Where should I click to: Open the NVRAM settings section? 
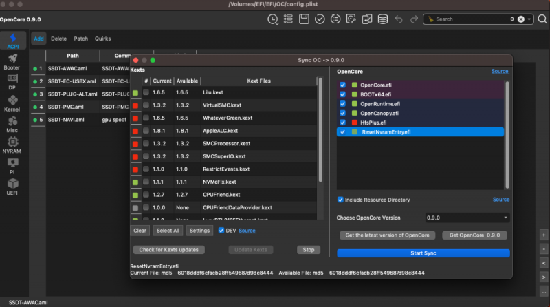(x=12, y=145)
